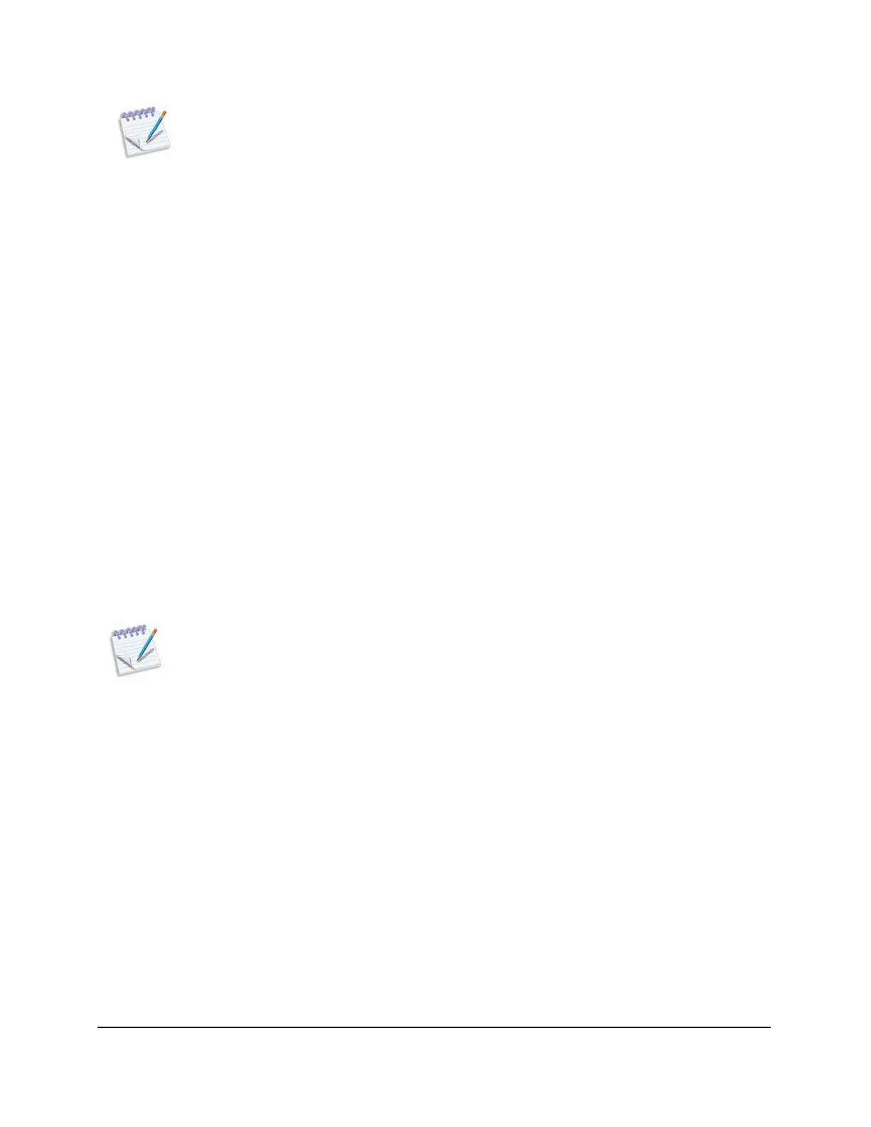Click the purple spiral binding of the lower notepad
The width and height of the screenshot is (871, 1127).
click(x=129, y=633)
